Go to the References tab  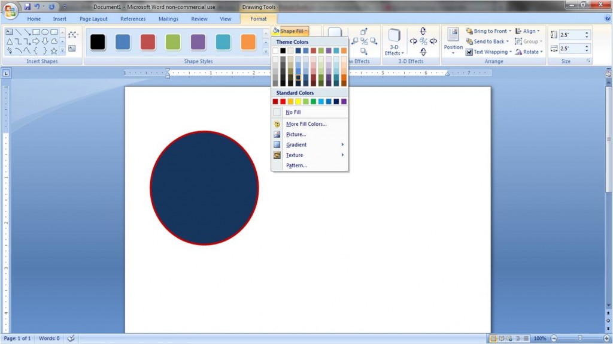pyautogui.click(x=133, y=19)
